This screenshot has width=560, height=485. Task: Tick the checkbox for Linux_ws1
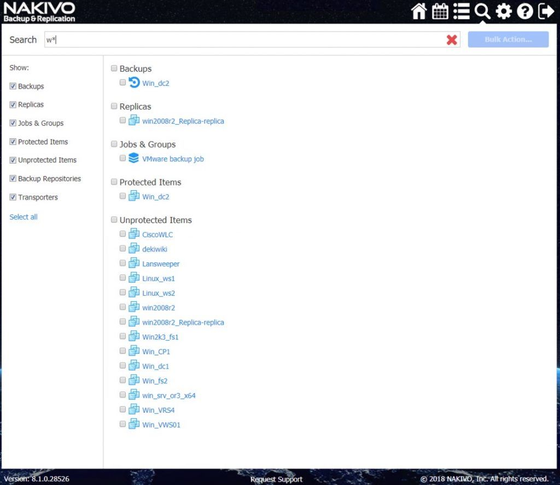tap(122, 278)
